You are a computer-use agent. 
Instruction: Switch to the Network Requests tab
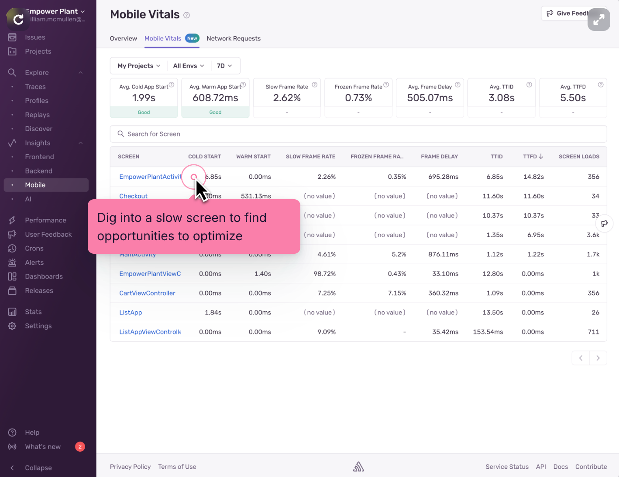tap(234, 38)
